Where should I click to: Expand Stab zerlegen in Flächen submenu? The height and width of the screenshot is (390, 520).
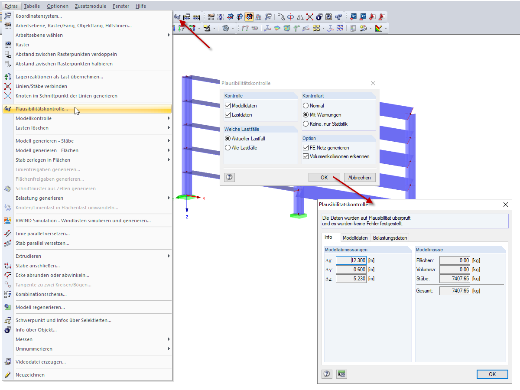(x=87, y=160)
